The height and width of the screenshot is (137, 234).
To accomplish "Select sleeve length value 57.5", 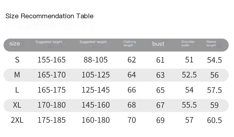I will coord(214,90).
